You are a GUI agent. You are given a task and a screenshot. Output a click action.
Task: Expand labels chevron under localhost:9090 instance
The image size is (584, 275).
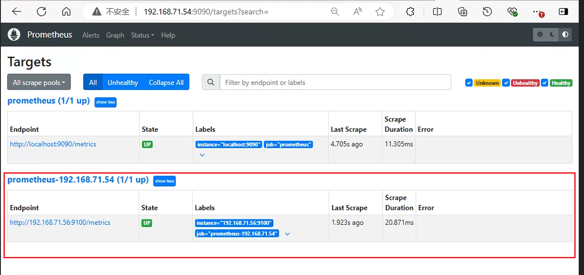(202, 155)
